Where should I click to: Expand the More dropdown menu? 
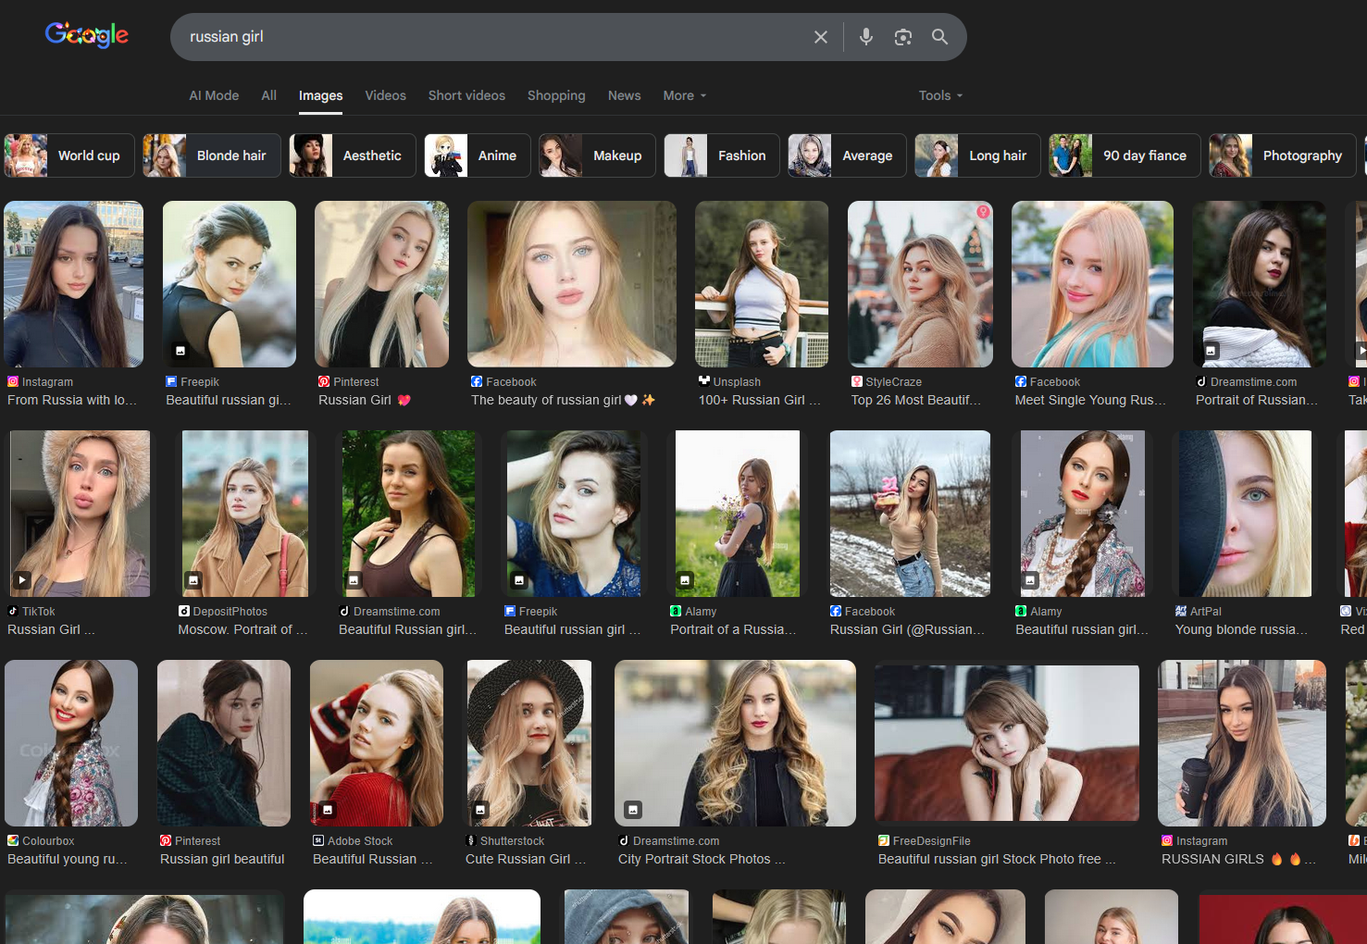coord(685,95)
